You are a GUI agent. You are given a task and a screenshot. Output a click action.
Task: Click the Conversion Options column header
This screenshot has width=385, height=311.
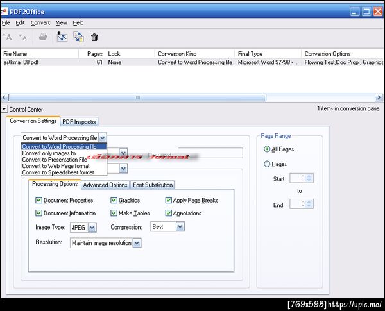tap(342, 54)
